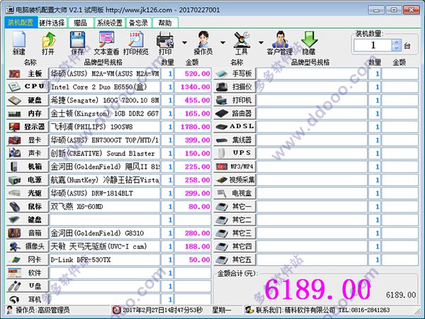Open 客户管理 customer management icon
Viewport: 425px width, 319px height.
280,43
